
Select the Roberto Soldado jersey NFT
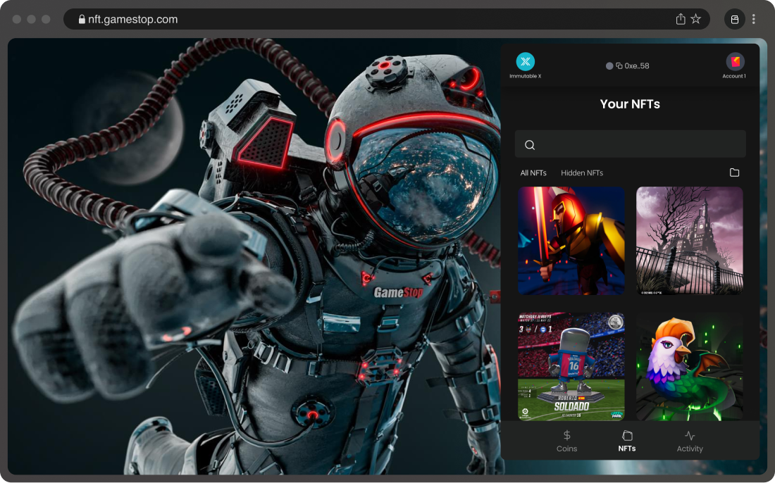tap(571, 366)
